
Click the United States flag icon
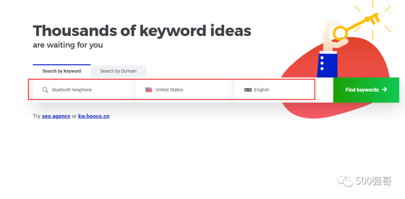[149, 90]
